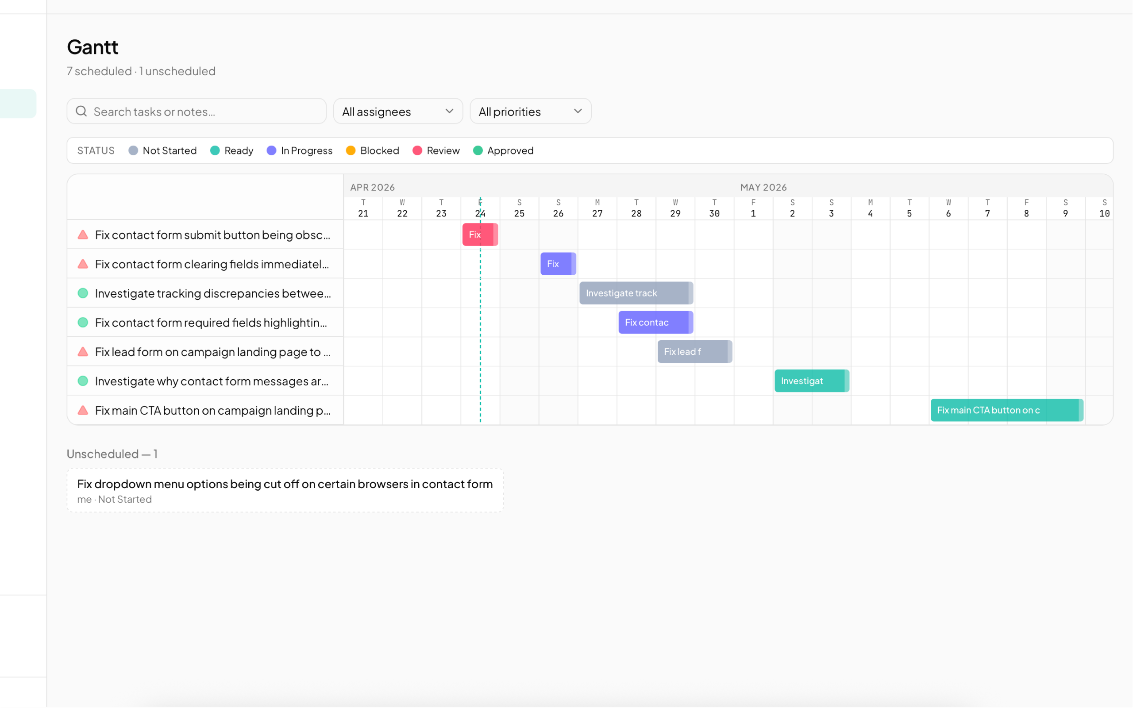Select the Review status dot in the legend

click(418, 150)
